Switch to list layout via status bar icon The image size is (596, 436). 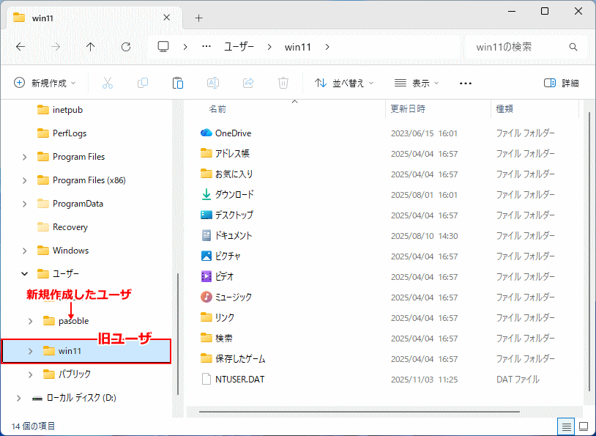pyautogui.click(x=565, y=426)
